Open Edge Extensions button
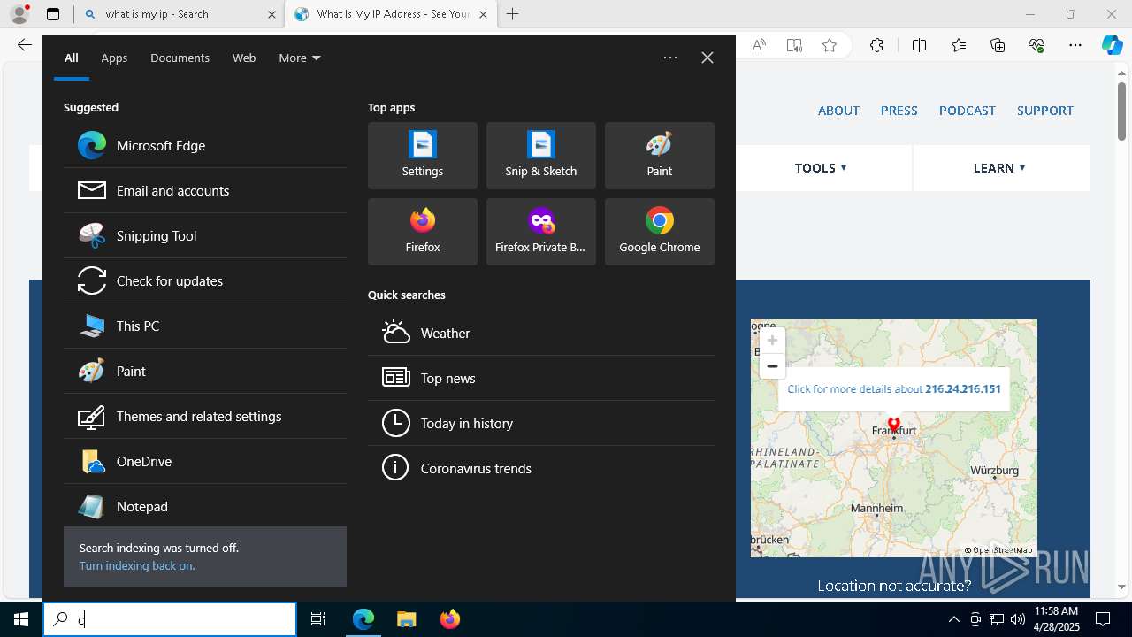This screenshot has height=637, width=1132. point(876,45)
